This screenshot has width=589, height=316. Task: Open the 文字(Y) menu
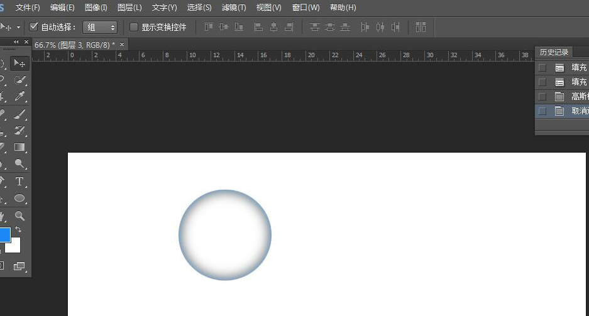point(164,8)
